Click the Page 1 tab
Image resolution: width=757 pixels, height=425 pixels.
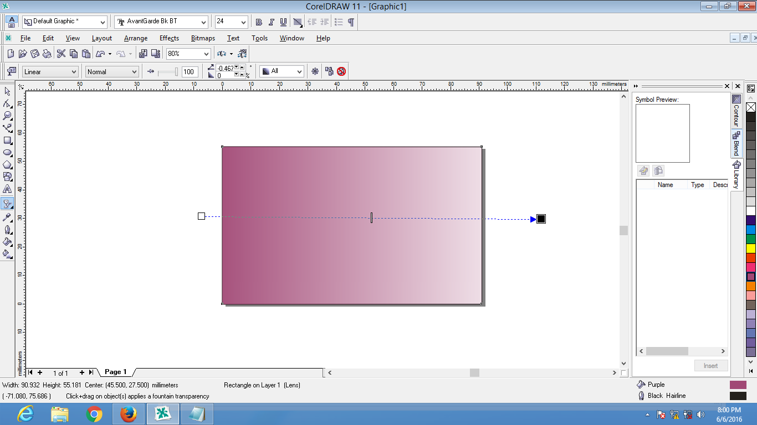(x=116, y=372)
